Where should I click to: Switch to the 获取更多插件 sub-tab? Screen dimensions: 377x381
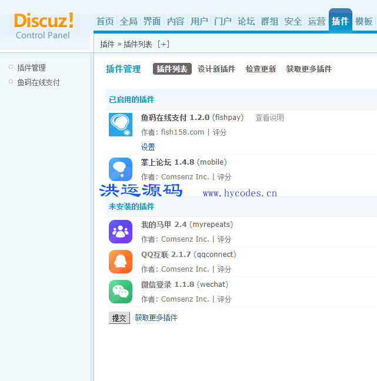coord(309,69)
